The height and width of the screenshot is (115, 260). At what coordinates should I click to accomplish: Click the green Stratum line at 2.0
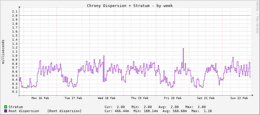click(135, 15)
